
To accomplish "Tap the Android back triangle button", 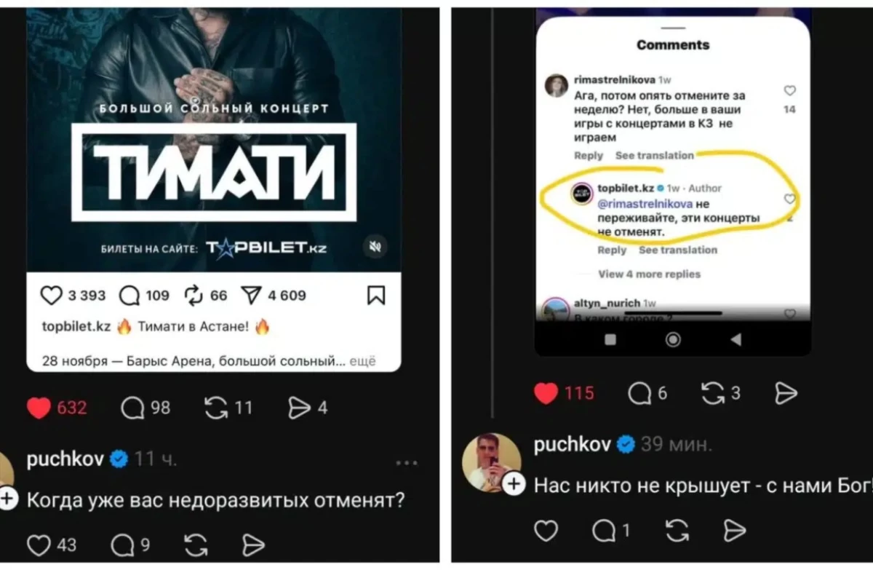I will click(x=736, y=339).
